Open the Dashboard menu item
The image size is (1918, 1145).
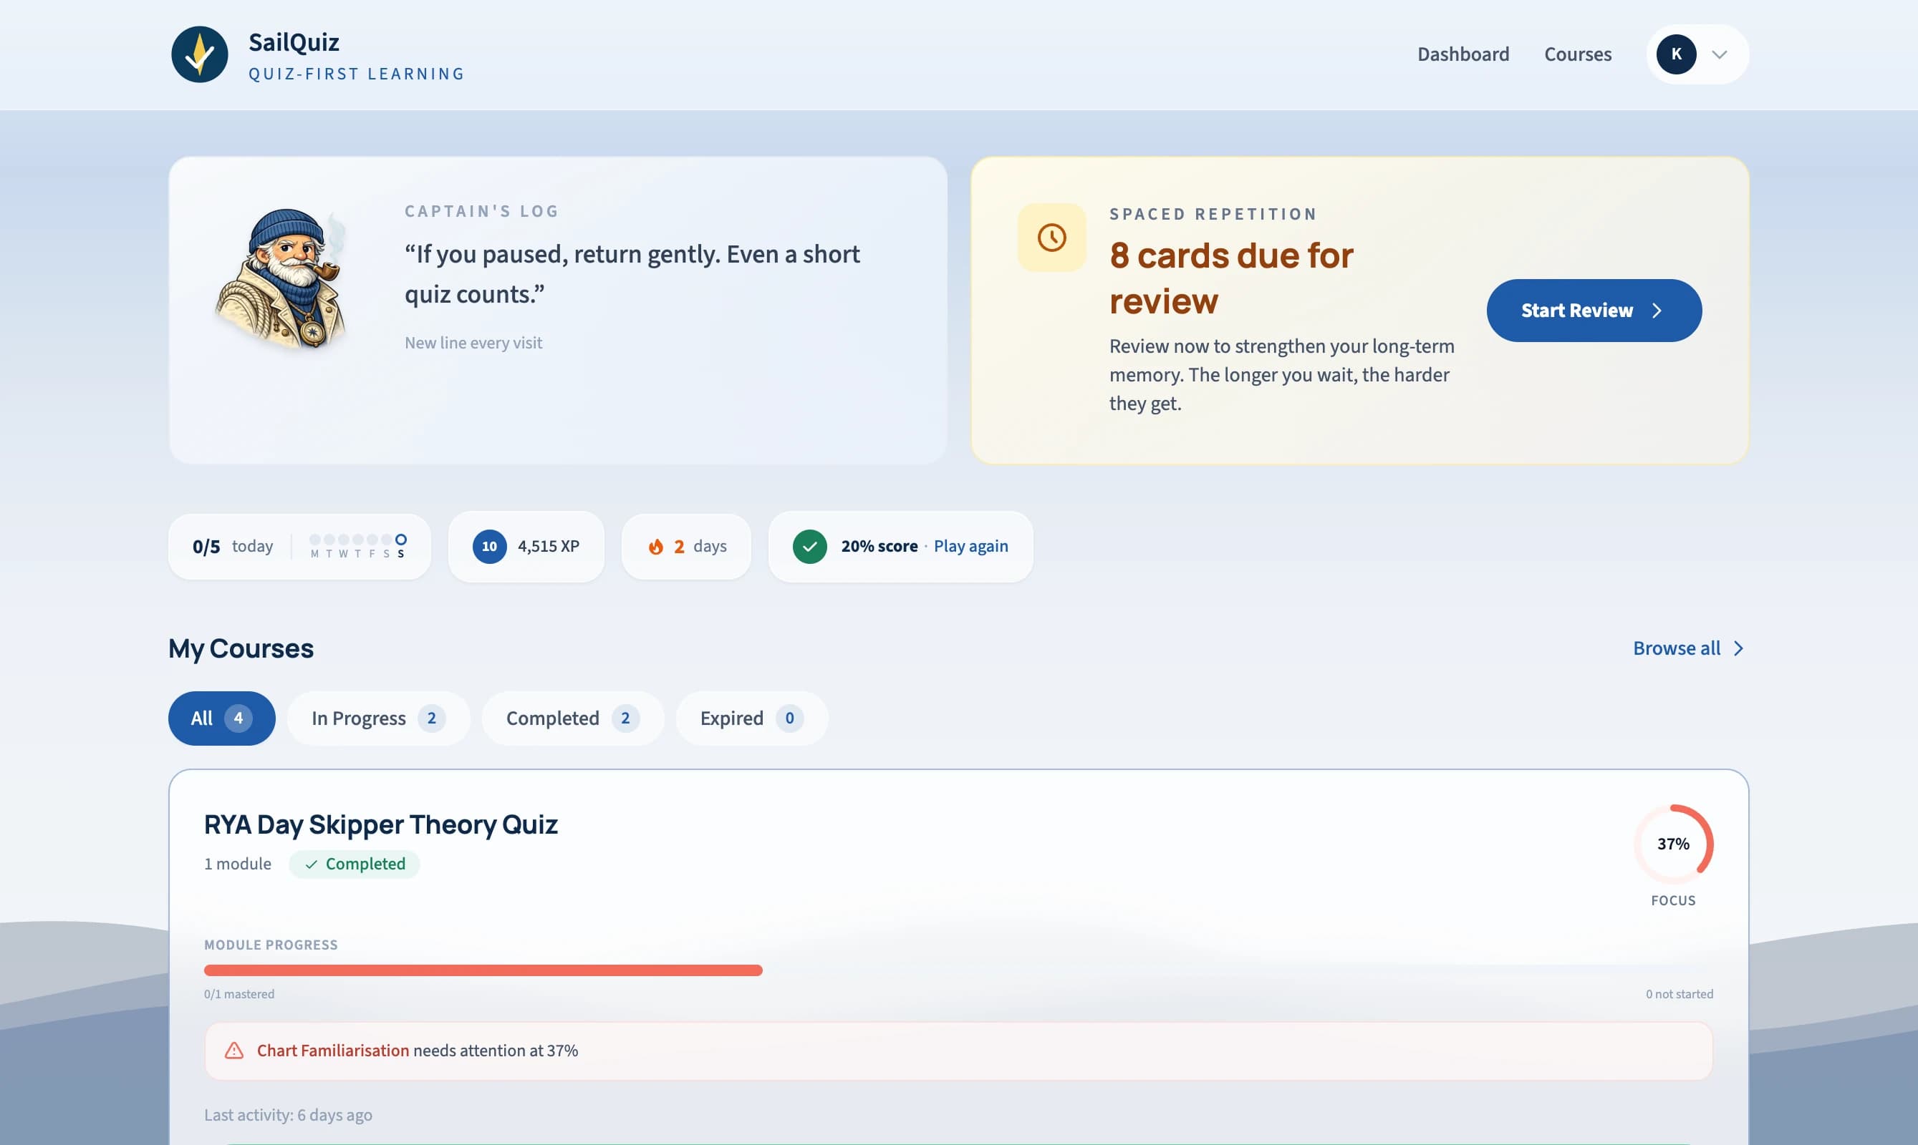tap(1463, 54)
